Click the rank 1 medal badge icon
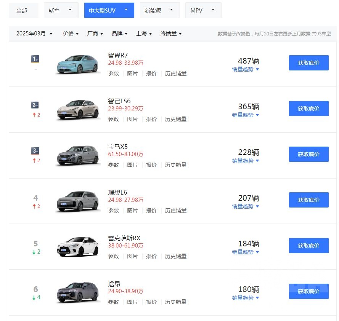 pyautogui.click(x=35, y=59)
